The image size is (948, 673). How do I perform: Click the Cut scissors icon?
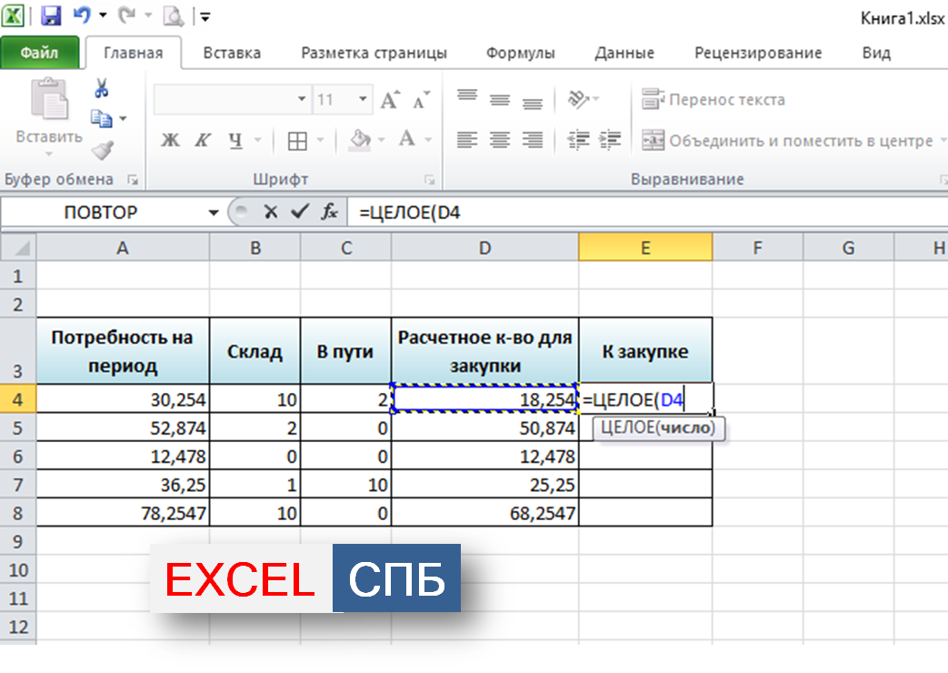[x=102, y=89]
